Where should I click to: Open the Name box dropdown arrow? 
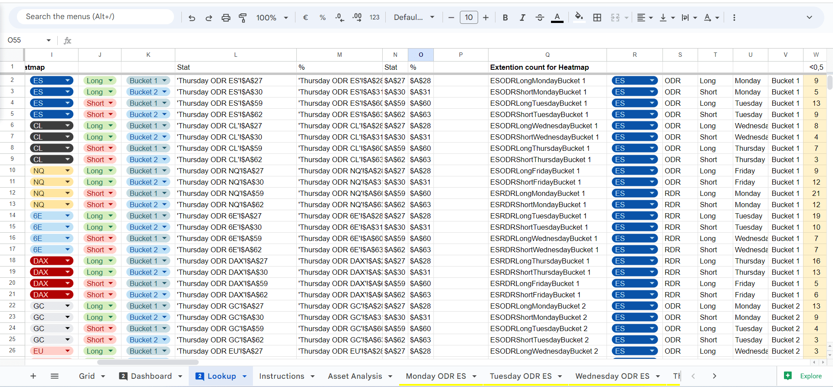(49, 40)
